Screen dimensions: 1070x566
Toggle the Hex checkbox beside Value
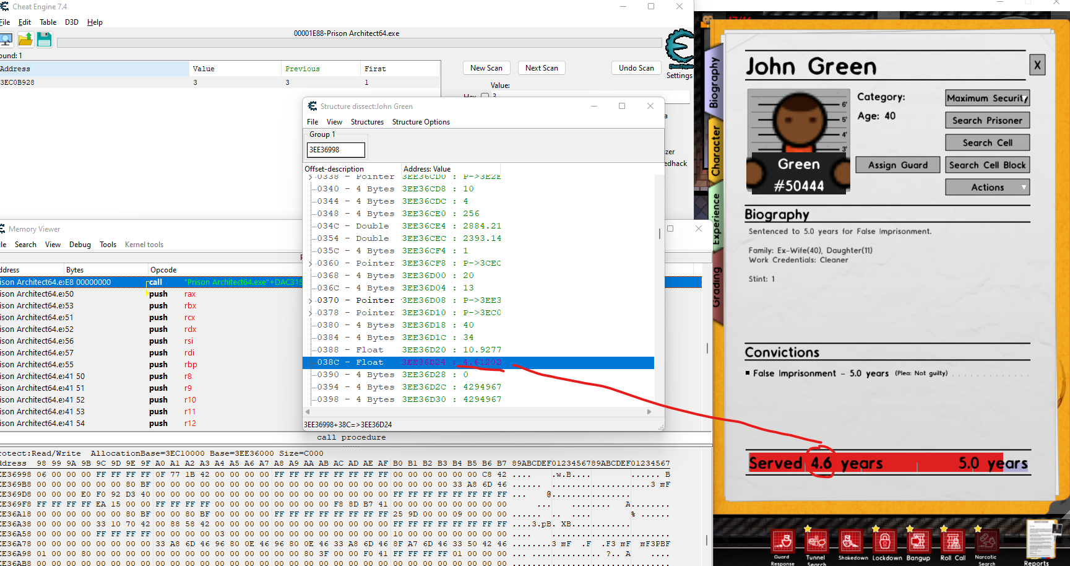coord(485,96)
